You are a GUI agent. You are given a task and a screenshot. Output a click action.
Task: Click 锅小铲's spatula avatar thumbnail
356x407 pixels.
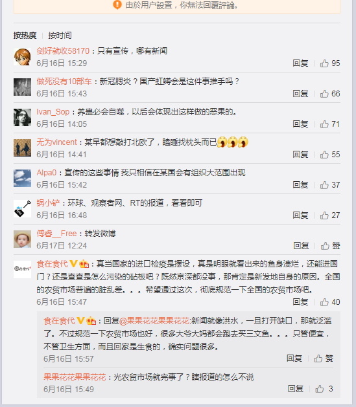coord(22,209)
